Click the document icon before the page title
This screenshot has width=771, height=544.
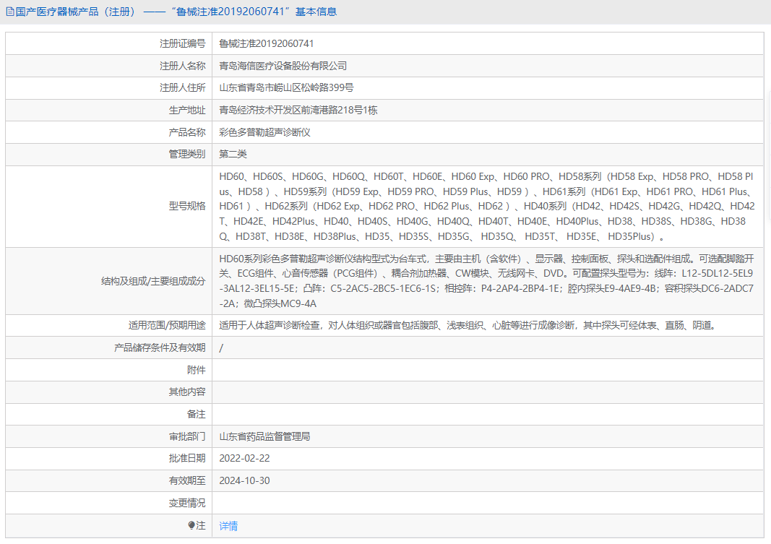9,11
